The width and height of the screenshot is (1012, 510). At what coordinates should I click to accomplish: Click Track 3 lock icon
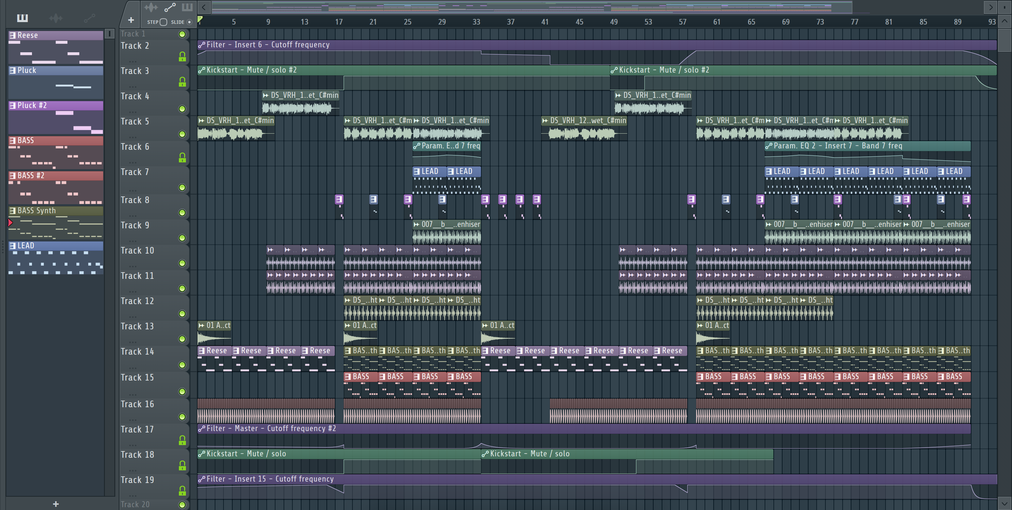(x=182, y=82)
